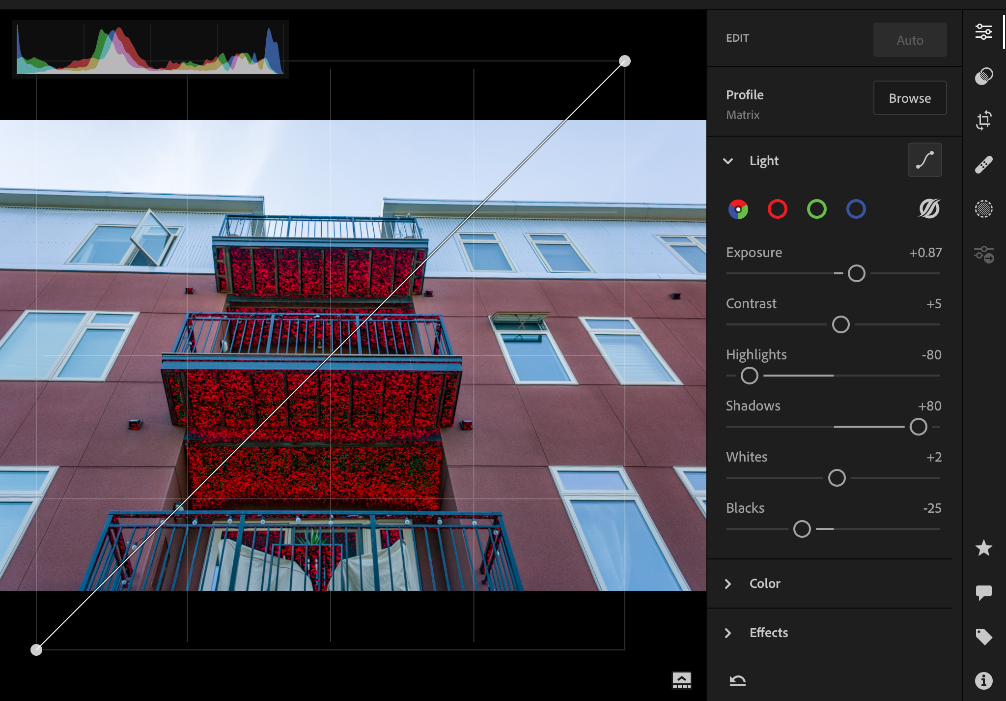Image resolution: width=1006 pixels, height=701 pixels.
Task: Select the RGB composite curve channel
Action: click(738, 209)
